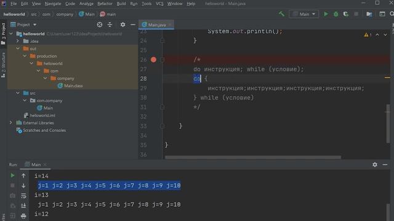
Task: Click the up arrow in Run panel
Action: [23, 176]
